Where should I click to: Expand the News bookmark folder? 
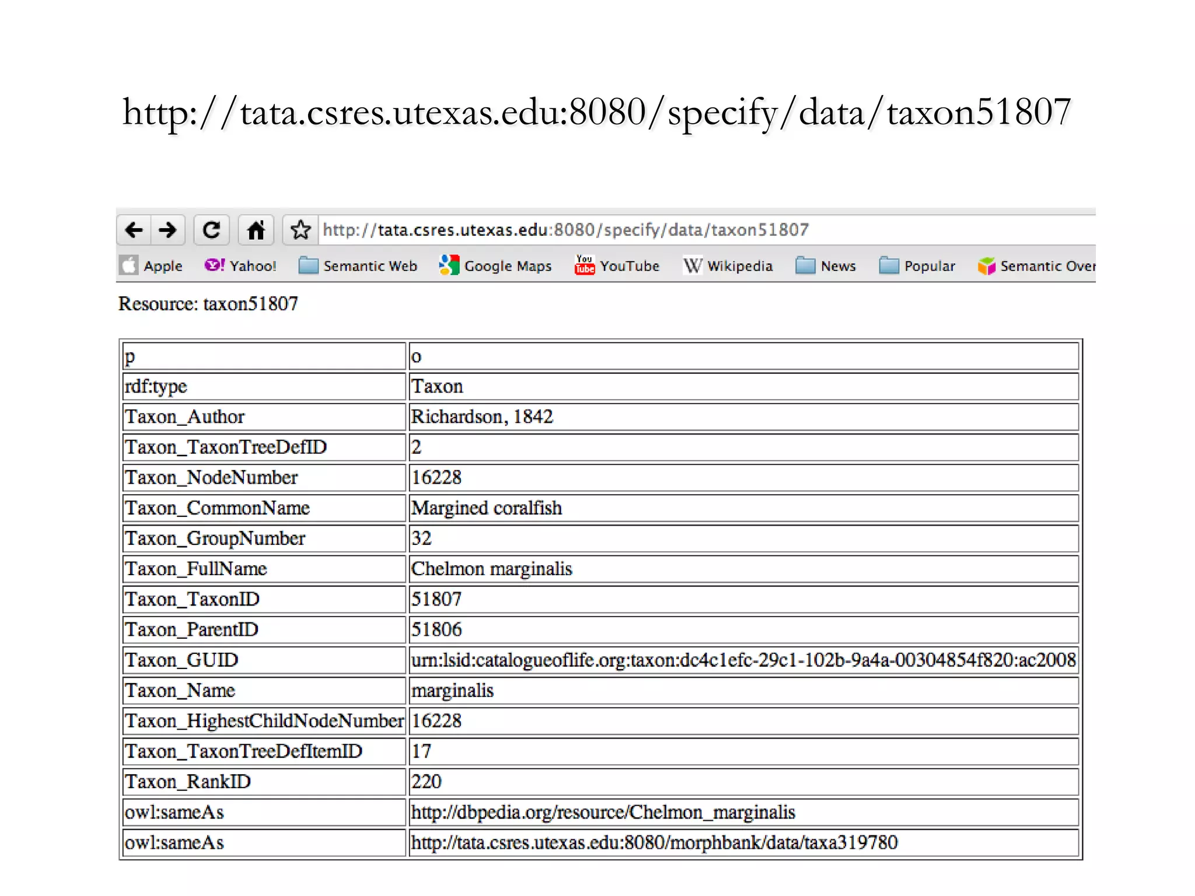coord(826,266)
